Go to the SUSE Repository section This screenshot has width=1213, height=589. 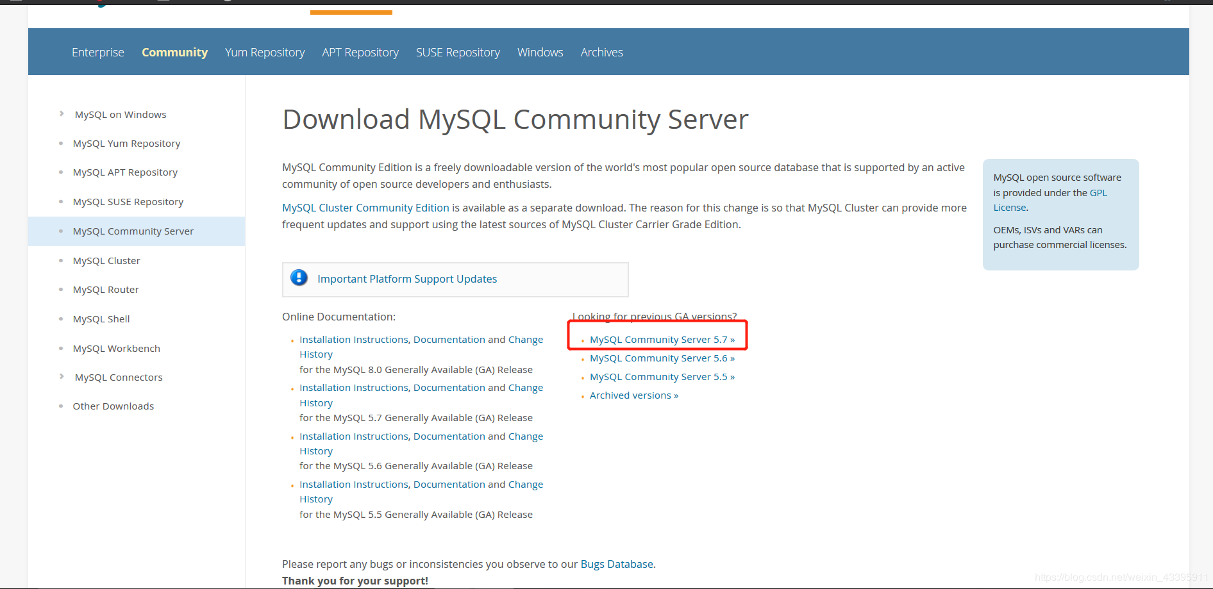[x=458, y=52]
